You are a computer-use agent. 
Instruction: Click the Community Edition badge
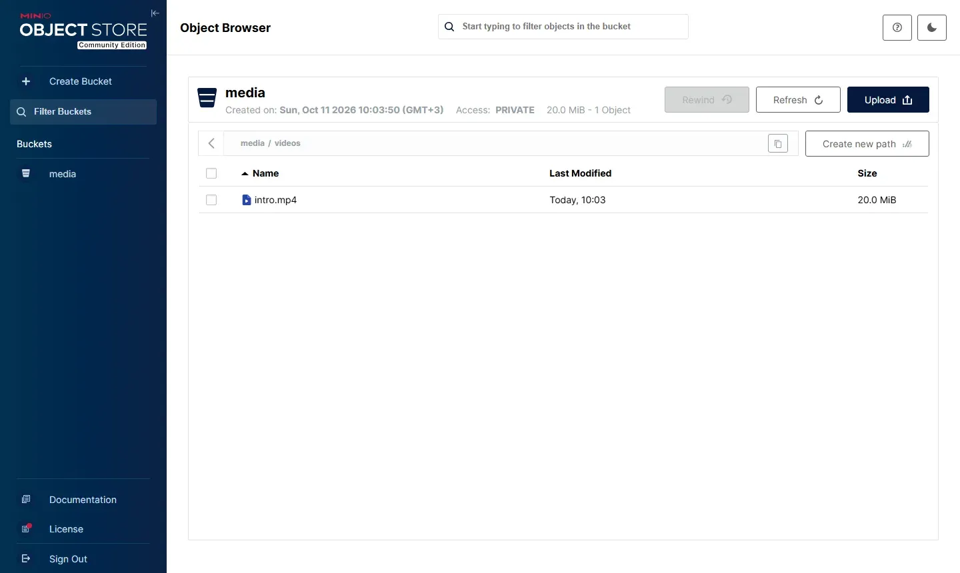click(112, 45)
